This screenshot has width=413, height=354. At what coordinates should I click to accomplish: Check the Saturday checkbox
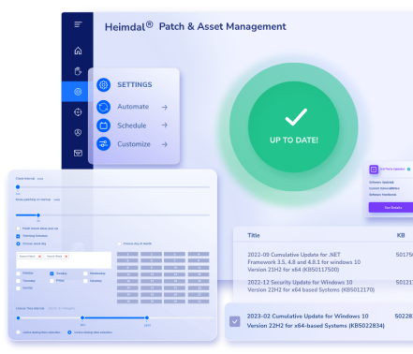click(x=85, y=281)
